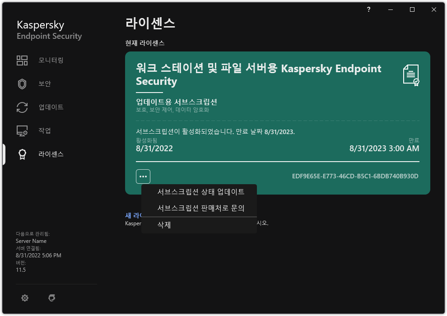Click the help question mark icon
Viewport: 447px width, 316px height.
(368, 9)
